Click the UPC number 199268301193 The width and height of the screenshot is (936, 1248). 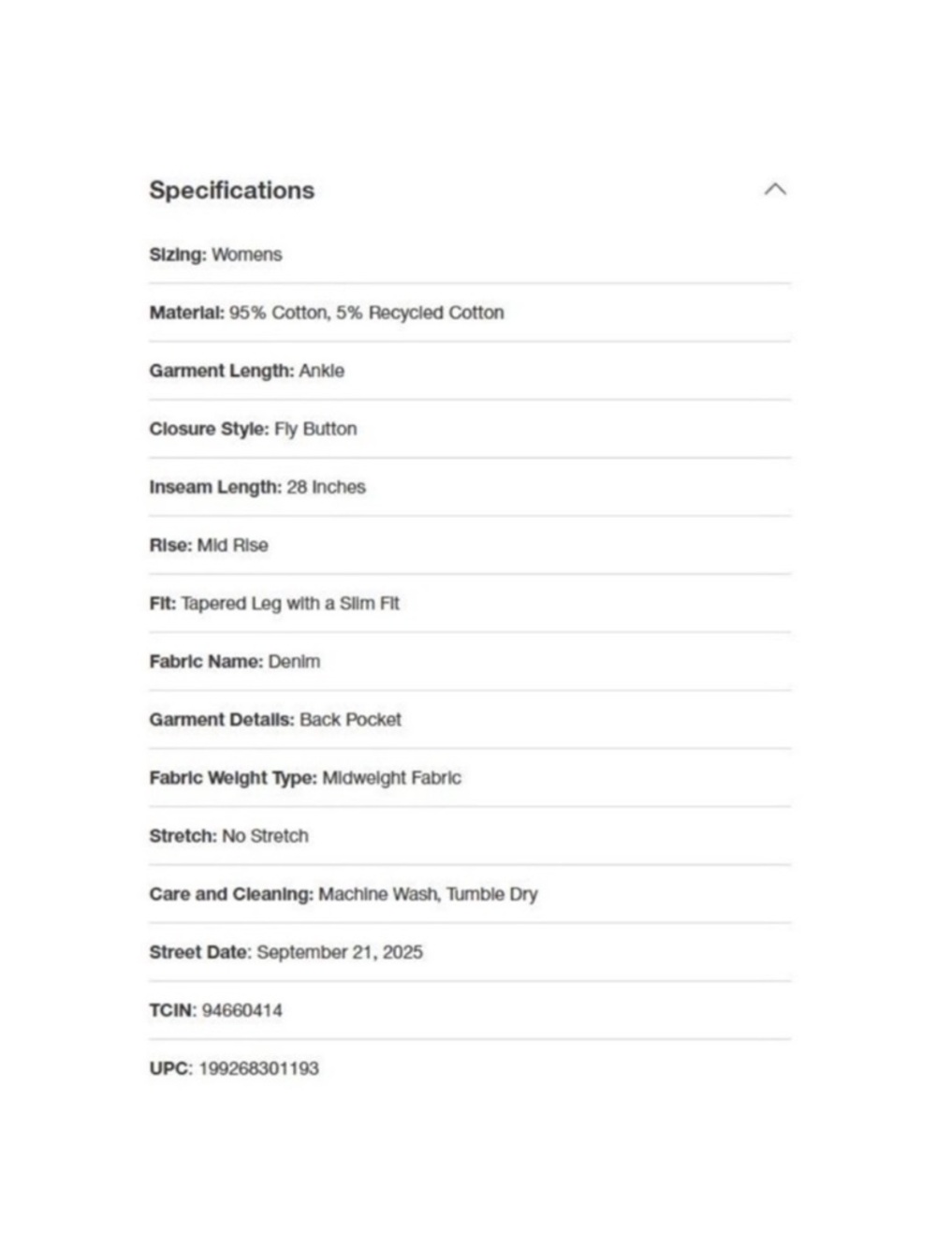pyautogui.click(x=258, y=1068)
